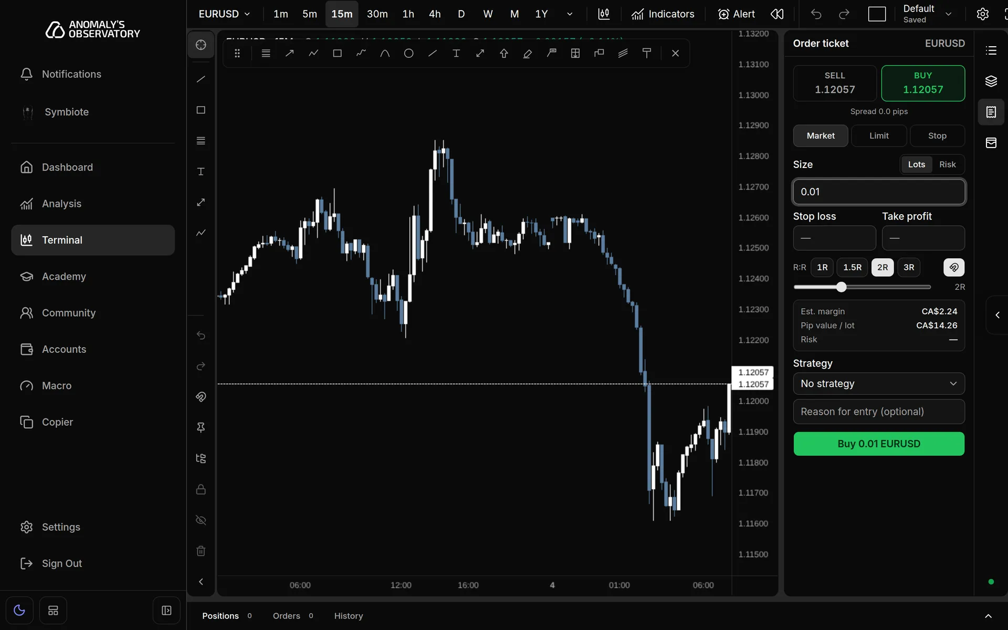
Task: Open the Default Saved layout dropdown
Action: coord(927,14)
